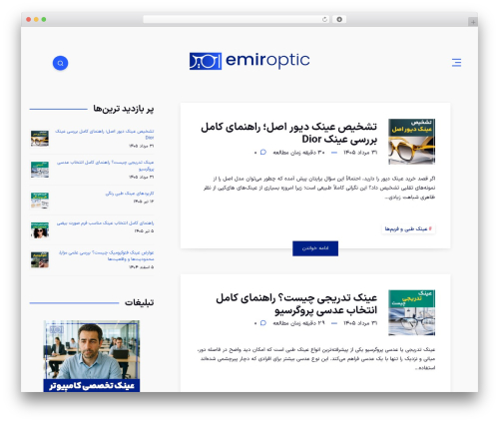Click fourth popular post thumbnail with woman
The height and width of the screenshot is (422, 499).
(x=40, y=229)
